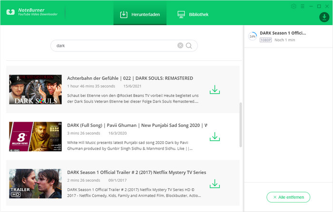Download the Achterbahn der Gefühle video
This screenshot has width=333, height=212.
[215, 89]
